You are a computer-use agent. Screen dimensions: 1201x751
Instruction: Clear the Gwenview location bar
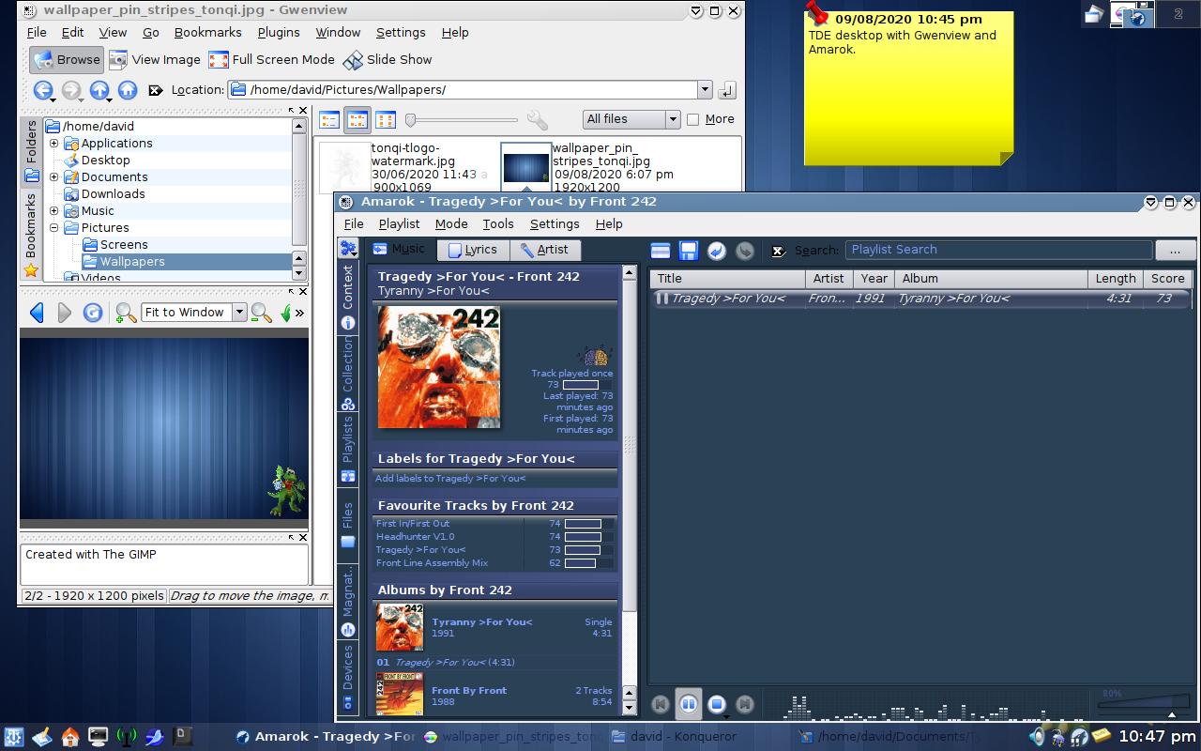[x=156, y=90]
